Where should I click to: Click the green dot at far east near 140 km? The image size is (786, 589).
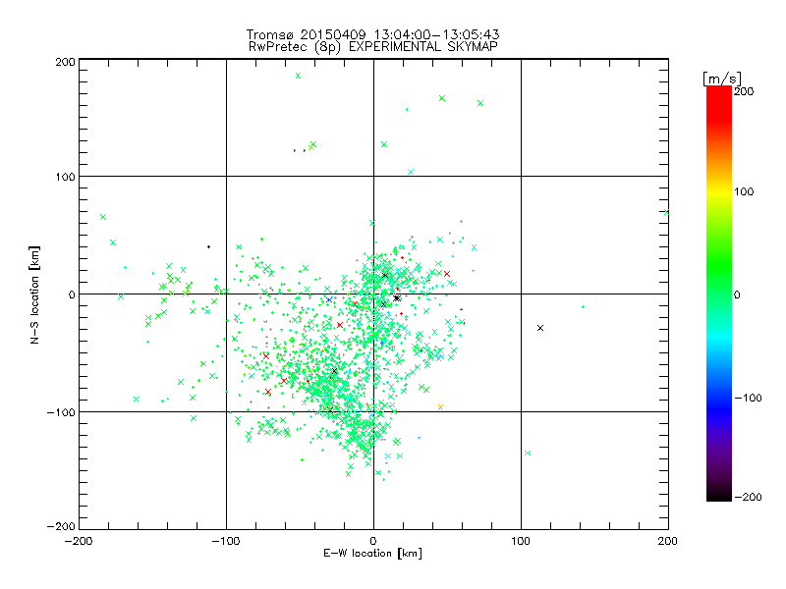coord(583,306)
